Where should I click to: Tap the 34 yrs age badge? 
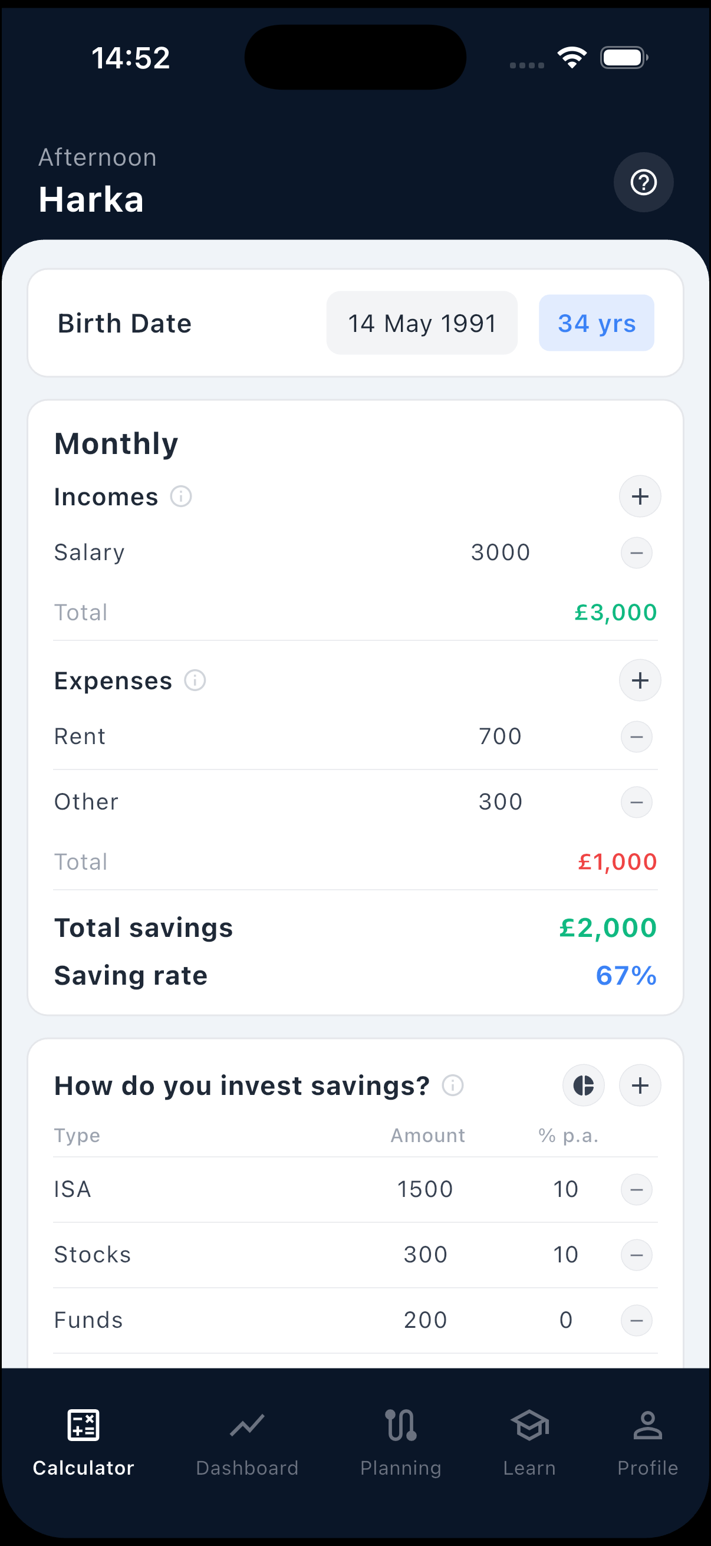click(x=597, y=324)
